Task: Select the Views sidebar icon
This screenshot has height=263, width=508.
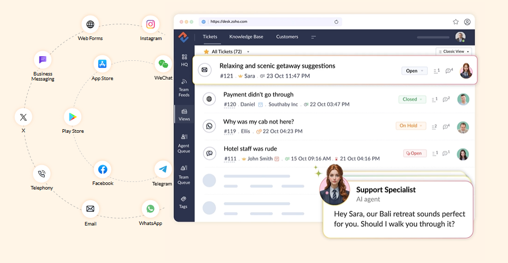Action: (x=184, y=115)
